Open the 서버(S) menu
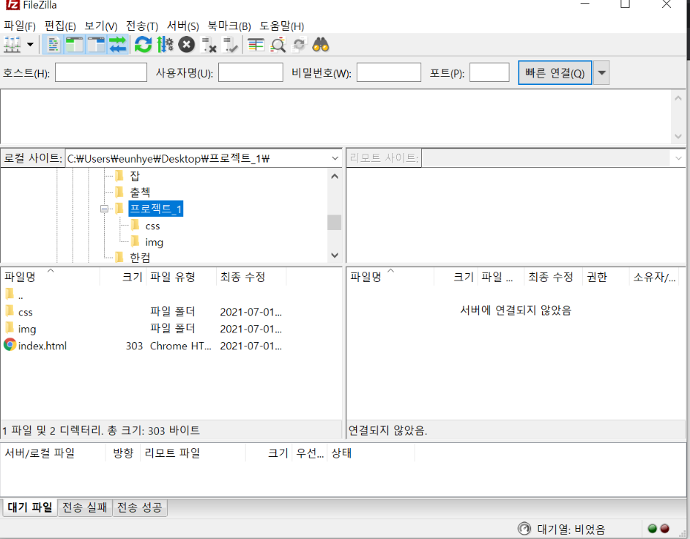690x539 pixels. [x=183, y=26]
